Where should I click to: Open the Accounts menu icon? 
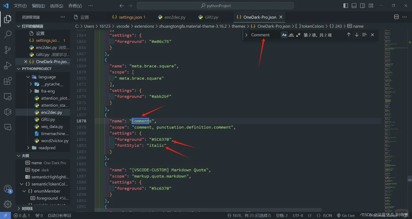pos(8,189)
